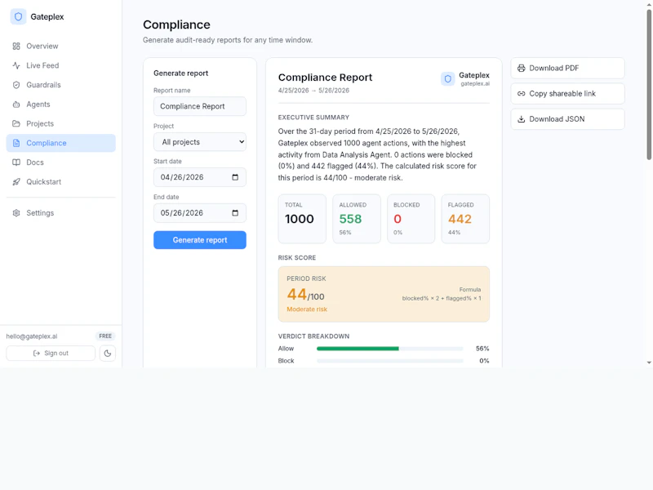
Task: Click Copy shareable link
Action: tap(567, 94)
